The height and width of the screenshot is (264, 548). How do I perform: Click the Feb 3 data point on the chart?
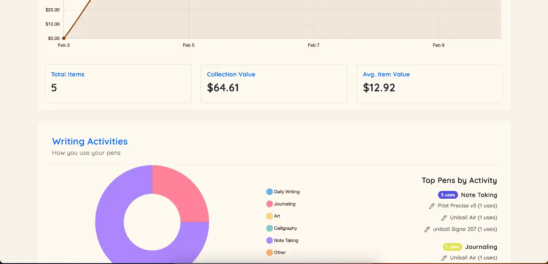pos(64,38)
